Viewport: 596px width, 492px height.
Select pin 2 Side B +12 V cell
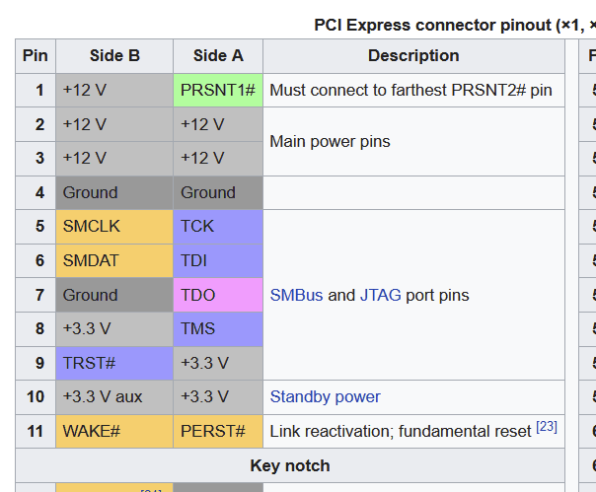[x=114, y=124]
